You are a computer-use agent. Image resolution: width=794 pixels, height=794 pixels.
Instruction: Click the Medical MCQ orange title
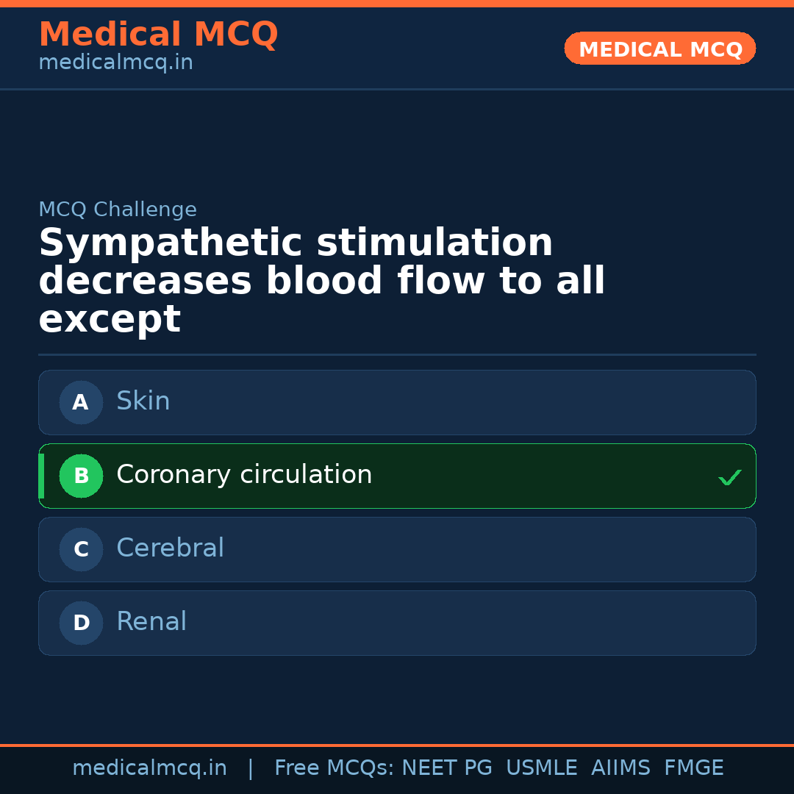point(158,35)
